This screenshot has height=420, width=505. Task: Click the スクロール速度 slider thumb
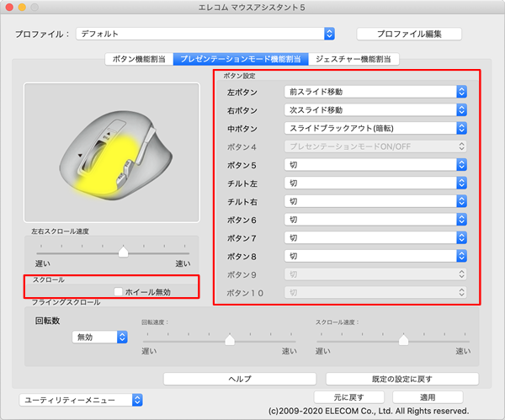(x=403, y=339)
